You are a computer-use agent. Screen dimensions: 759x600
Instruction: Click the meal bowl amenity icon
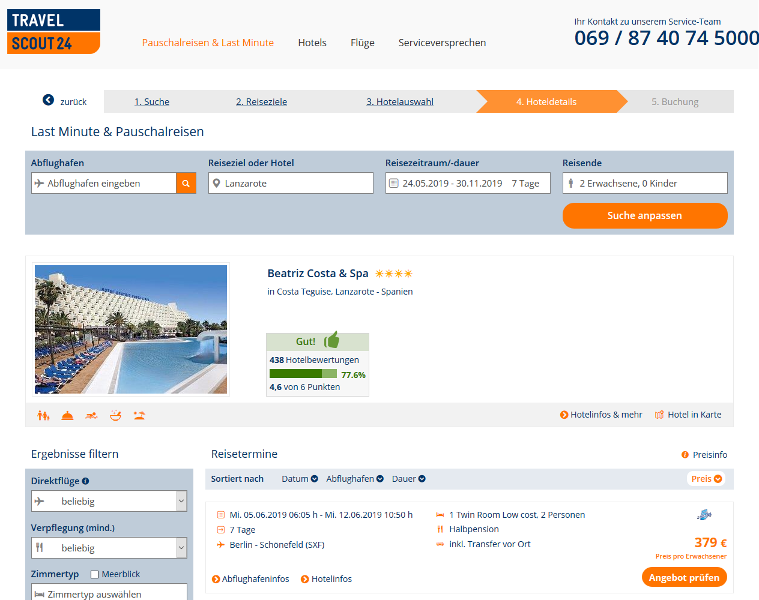coord(115,415)
